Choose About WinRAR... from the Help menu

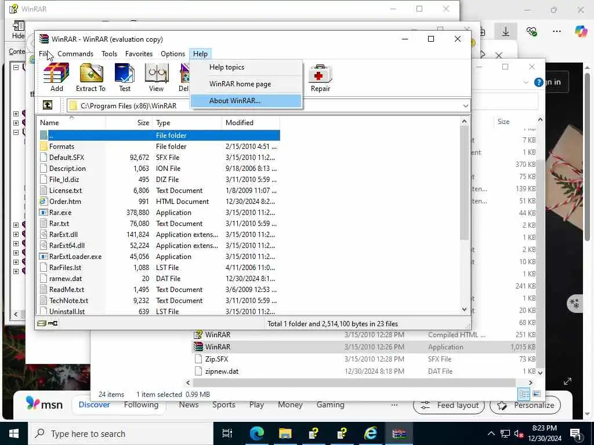[246, 101]
